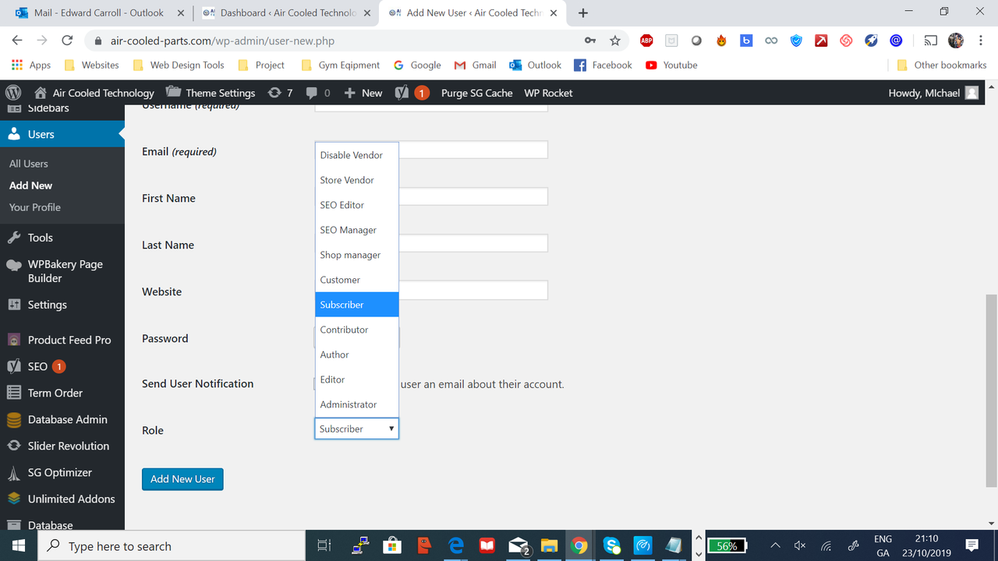
Task: Collapse the Role dropdown showing Subscriber
Action: [357, 429]
